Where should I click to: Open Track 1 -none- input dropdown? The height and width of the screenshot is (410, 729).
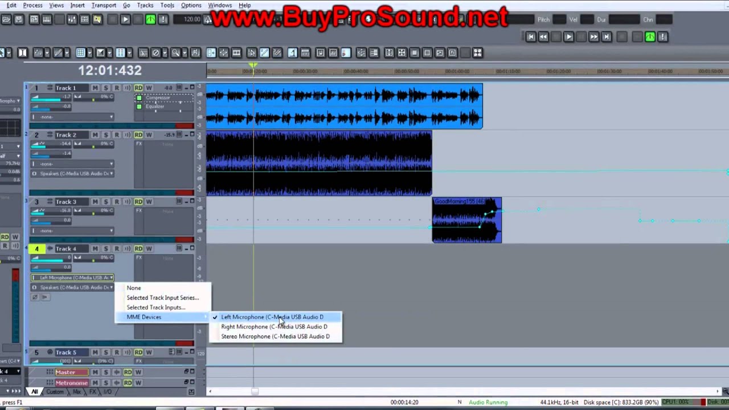pyautogui.click(x=72, y=117)
